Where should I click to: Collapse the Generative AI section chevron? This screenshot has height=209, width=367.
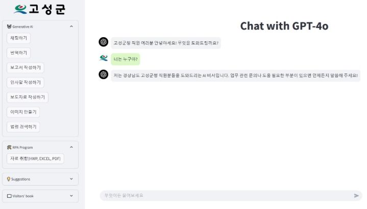(71, 27)
